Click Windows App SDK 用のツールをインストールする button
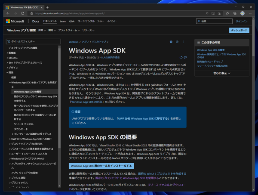The height and width of the screenshot is (195, 258). pyautogui.click(x=101, y=166)
